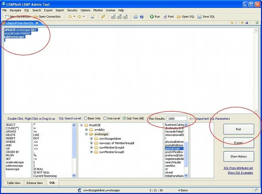Click the green Run toolbar button
The image size is (262, 194).
click(x=155, y=17)
